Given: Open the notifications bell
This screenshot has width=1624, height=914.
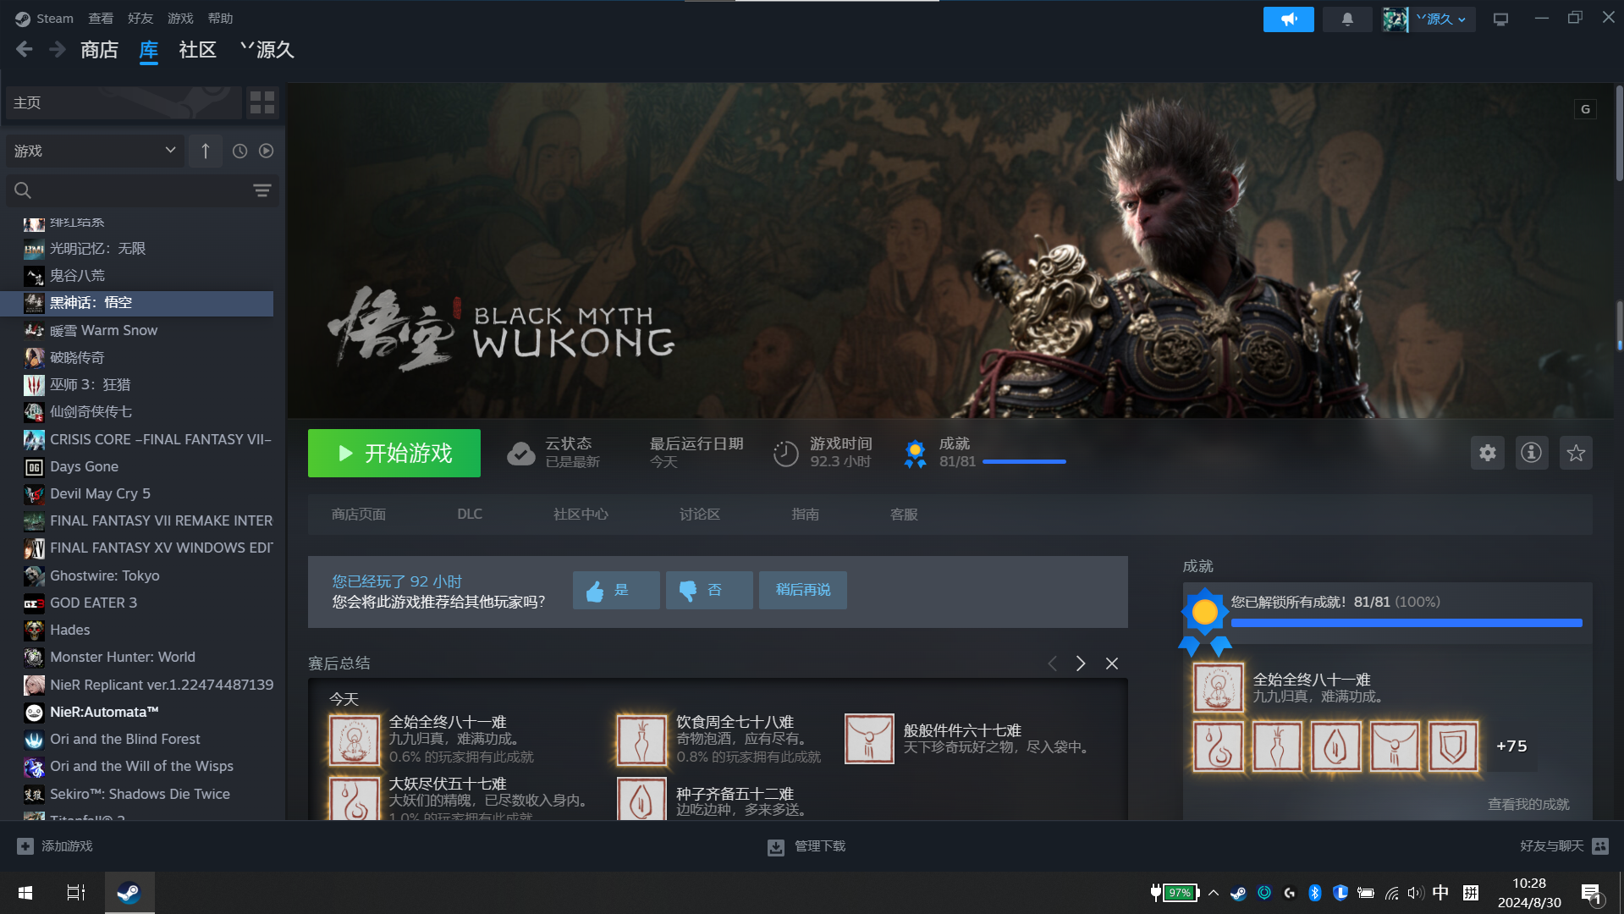Looking at the screenshot, I should [x=1347, y=19].
